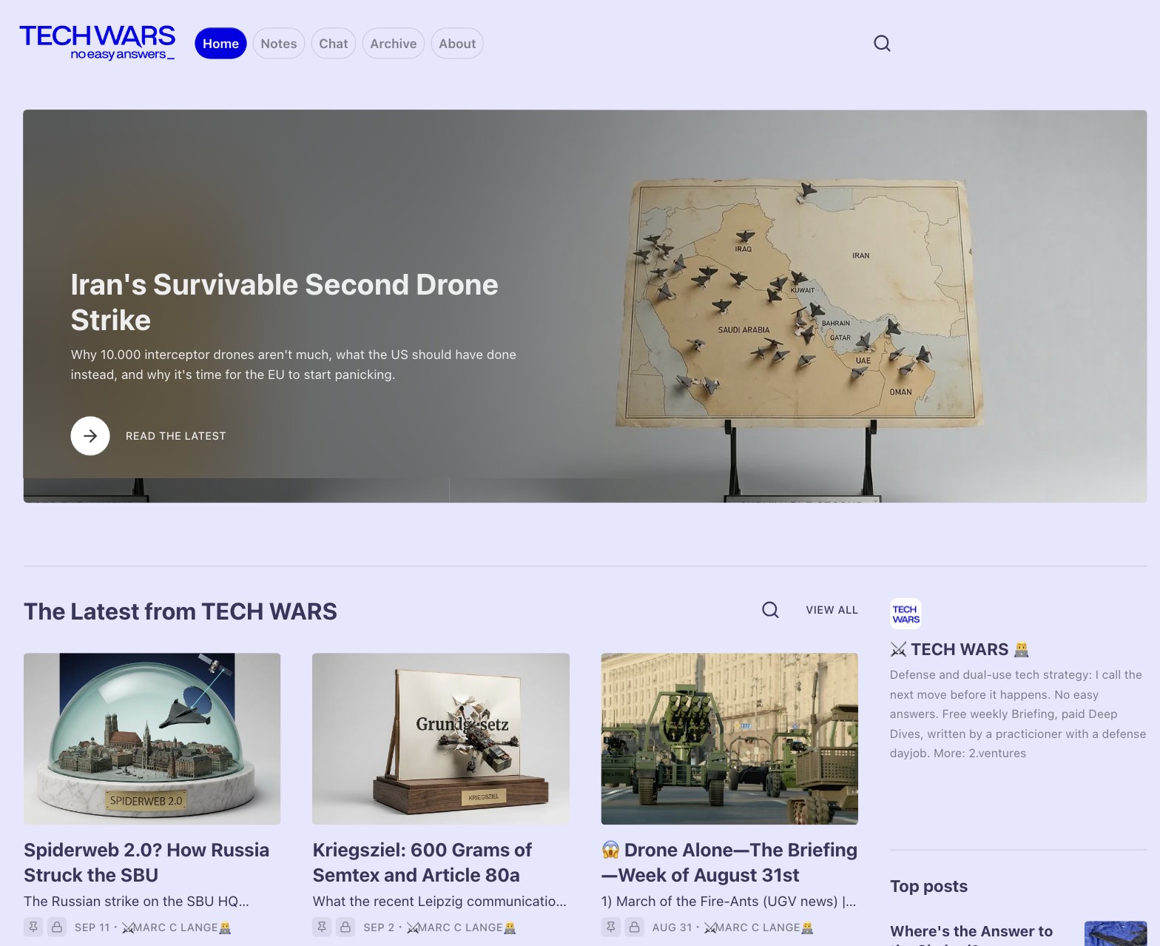Open the TECH WARS sidebar publication avatar
Screen dimensions: 1160x946
(906, 614)
